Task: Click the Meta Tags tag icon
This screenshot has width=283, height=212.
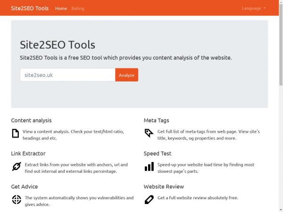Action: tap(149, 133)
